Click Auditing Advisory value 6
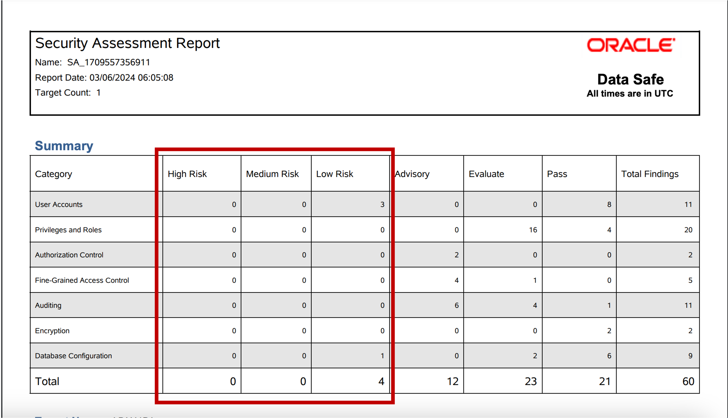Screen dimensions: 728x418 pos(456,306)
